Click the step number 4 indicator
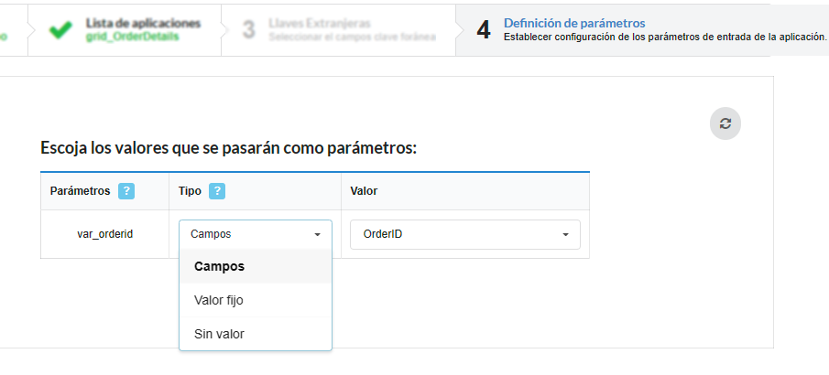This screenshot has height=375, width=829. pyautogui.click(x=484, y=29)
